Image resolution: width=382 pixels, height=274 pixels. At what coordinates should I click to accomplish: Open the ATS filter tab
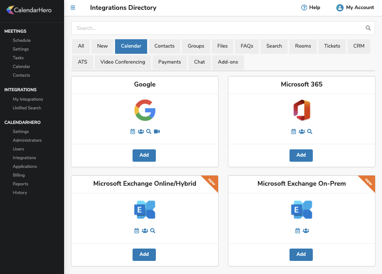tap(83, 62)
